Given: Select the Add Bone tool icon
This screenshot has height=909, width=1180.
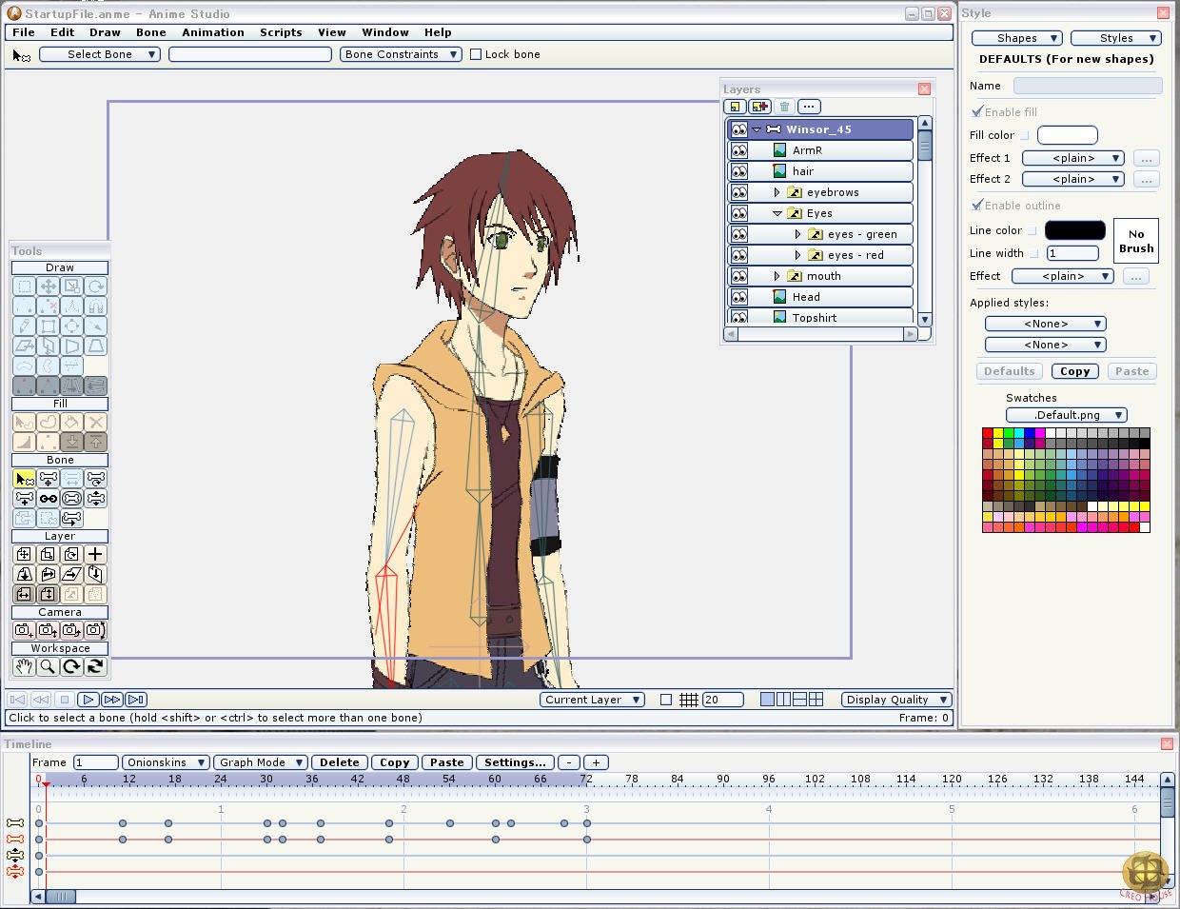Looking at the screenshot, I should [x=24, y=499].
